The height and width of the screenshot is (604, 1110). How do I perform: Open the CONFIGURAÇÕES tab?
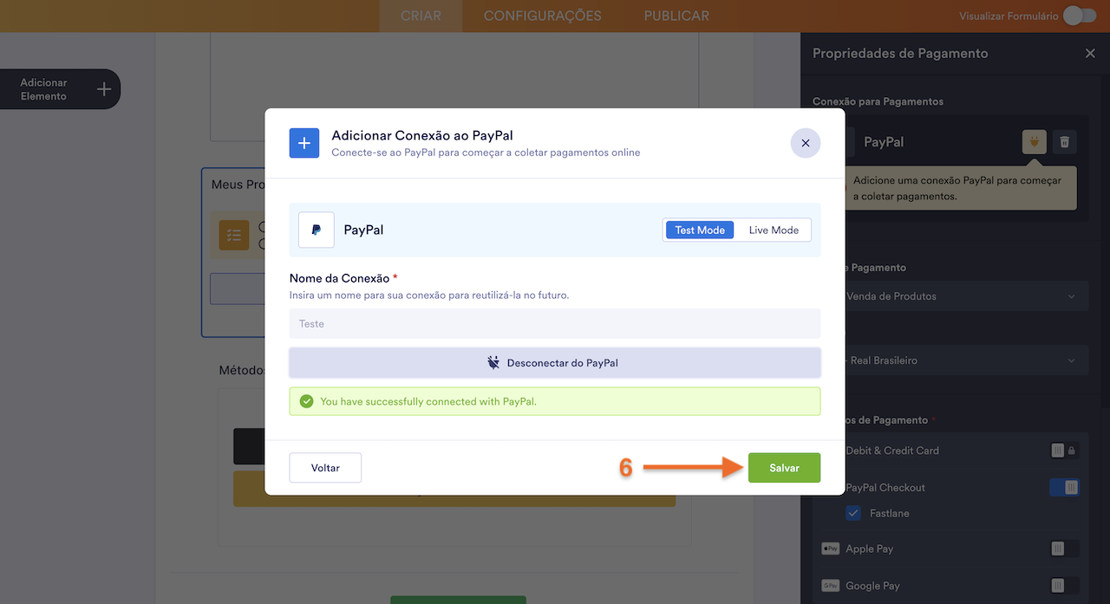[x=542, y=16]
